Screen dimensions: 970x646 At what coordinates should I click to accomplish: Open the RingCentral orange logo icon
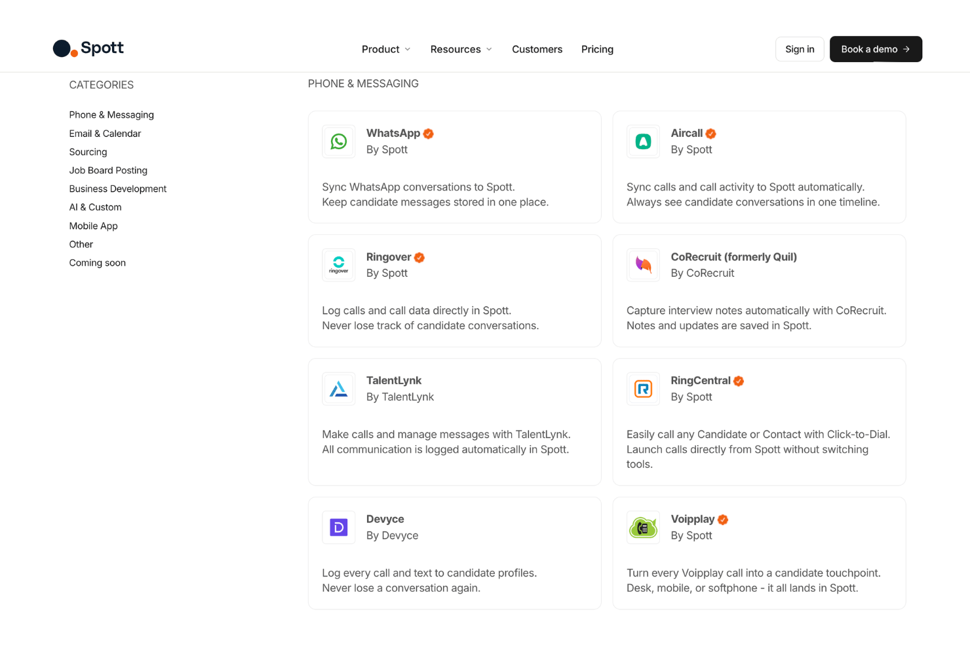(x=643, y=389)
